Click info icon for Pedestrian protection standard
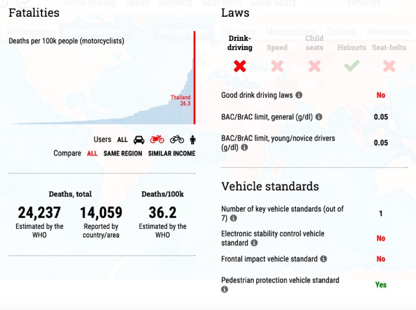Image resolution: width=416 pixels, height=310 pixels. (x=225, y=290)
